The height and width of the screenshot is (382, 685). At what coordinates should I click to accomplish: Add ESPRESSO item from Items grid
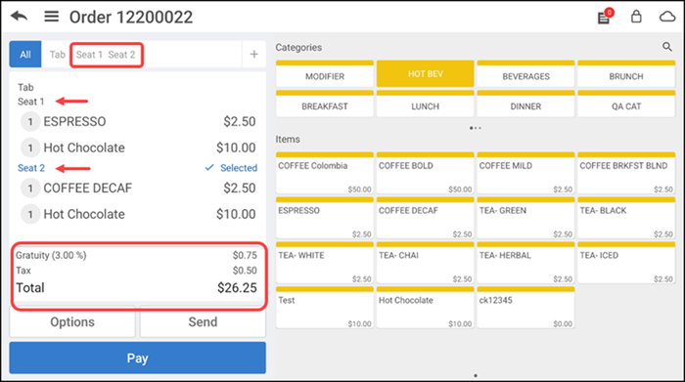[325, 218]
